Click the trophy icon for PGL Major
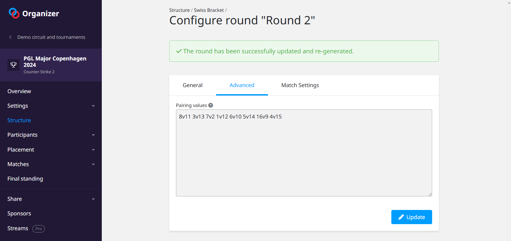Screen dimensions: 511x241 (x=13, y=65)
